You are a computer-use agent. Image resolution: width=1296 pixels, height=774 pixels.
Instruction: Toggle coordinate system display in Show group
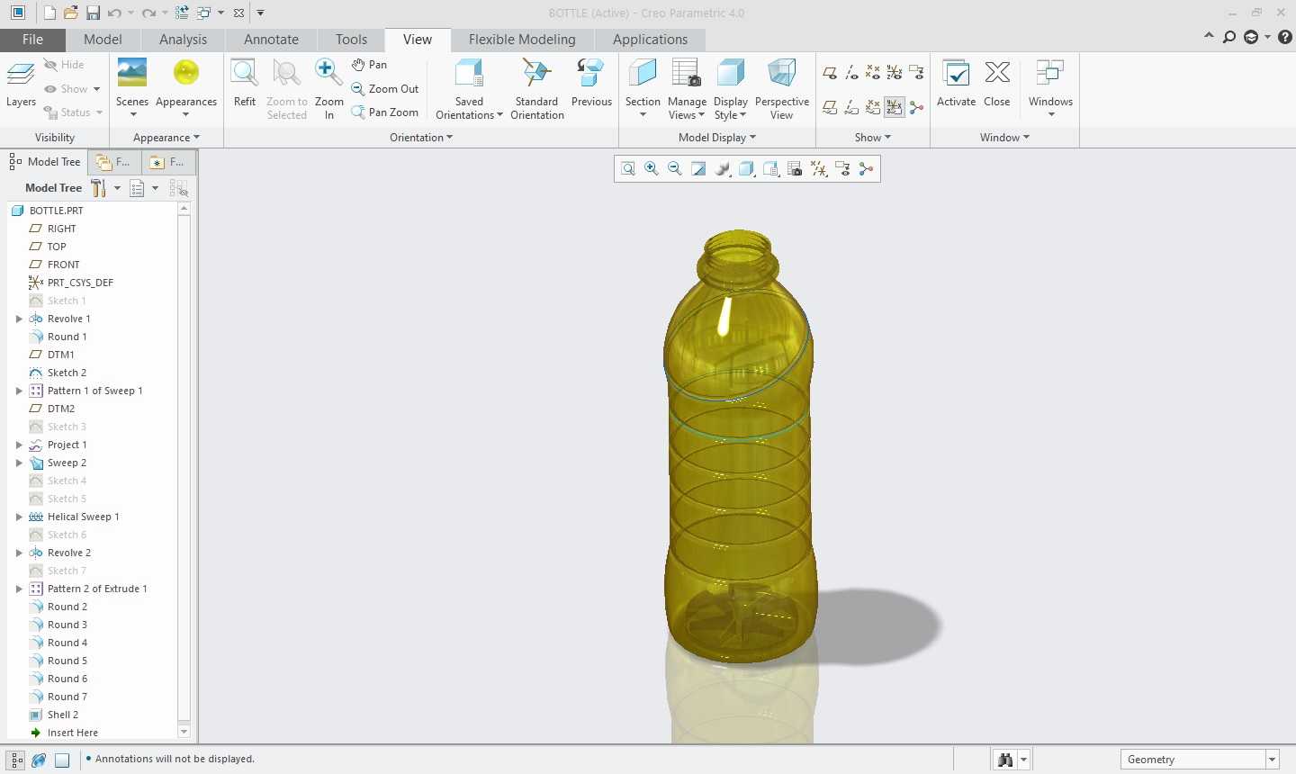click(x=895, y=72)
